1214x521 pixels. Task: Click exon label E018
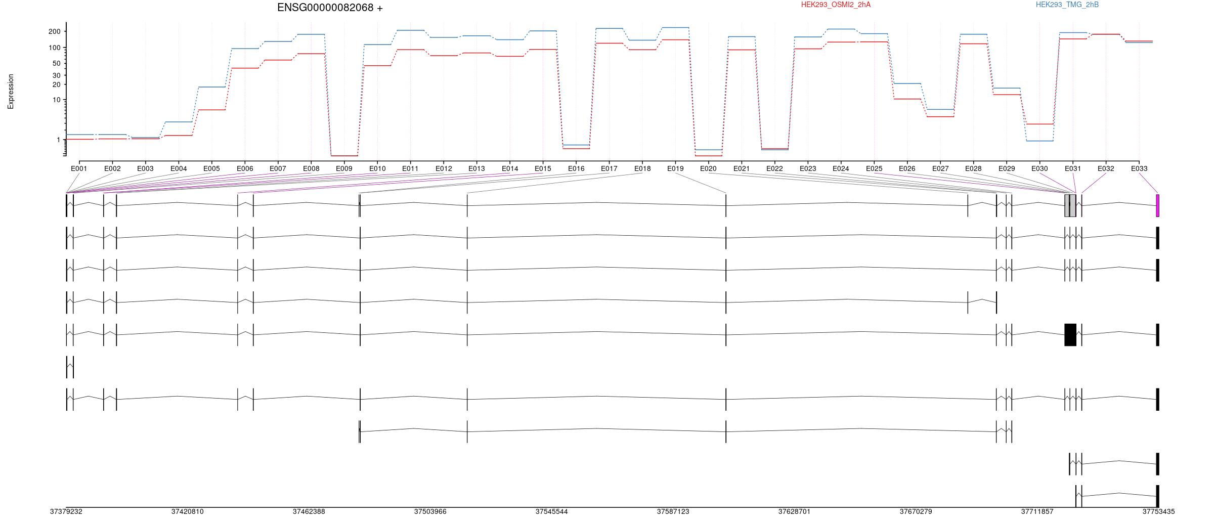[642, 168]
